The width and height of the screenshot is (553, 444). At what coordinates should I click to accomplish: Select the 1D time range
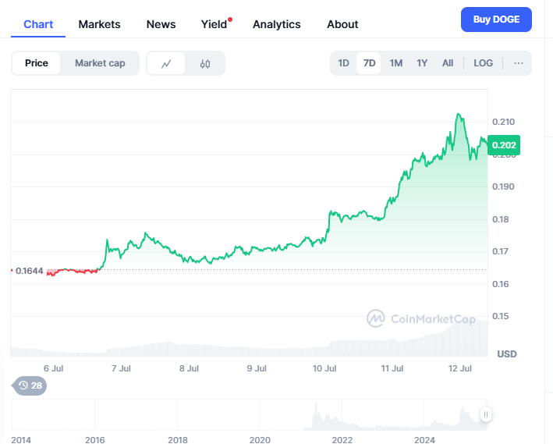click(343, 63)
